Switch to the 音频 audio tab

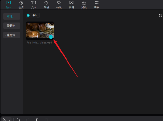(x=21, y=5)
